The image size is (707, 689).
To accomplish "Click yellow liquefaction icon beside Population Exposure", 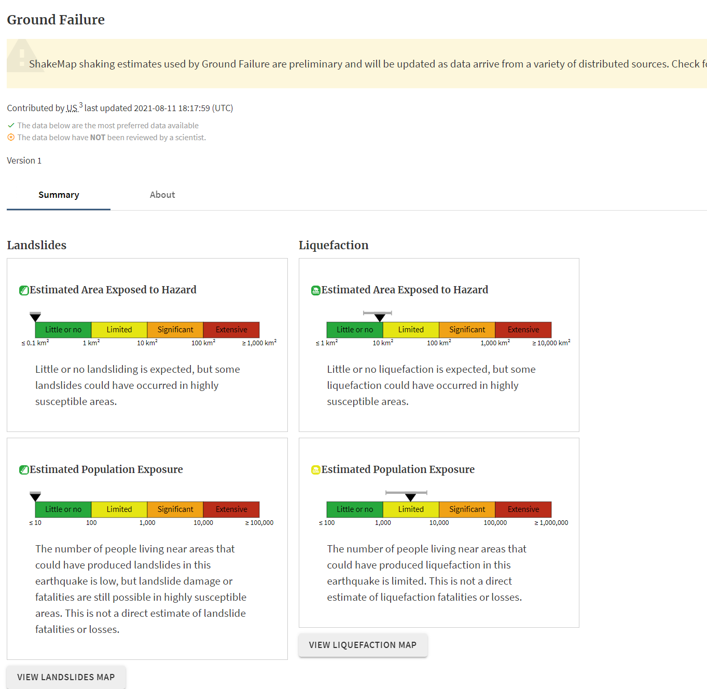I will click(x=315, y=470).
